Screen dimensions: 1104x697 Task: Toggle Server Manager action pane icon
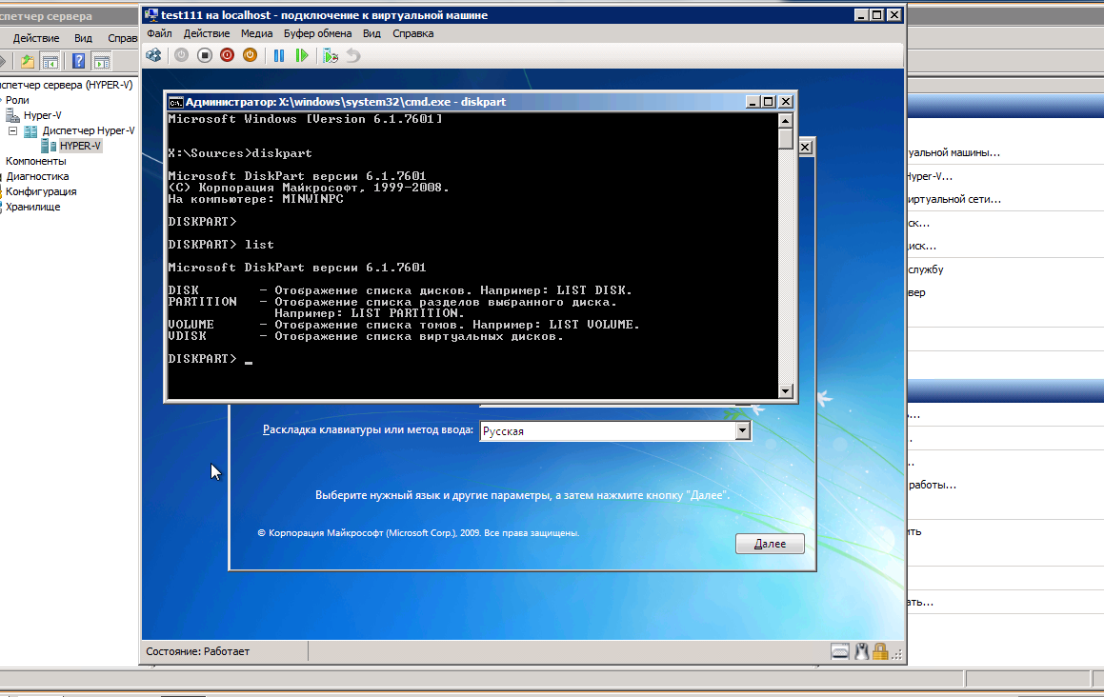[x=101, y=61]
